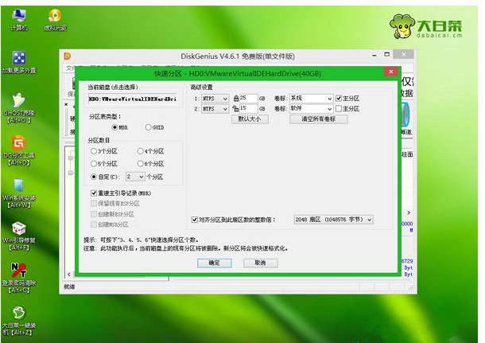Click current disk field HD0:VMwareVirtualIDEHardDri
485x343 pixels.
[x=133, y=99]
